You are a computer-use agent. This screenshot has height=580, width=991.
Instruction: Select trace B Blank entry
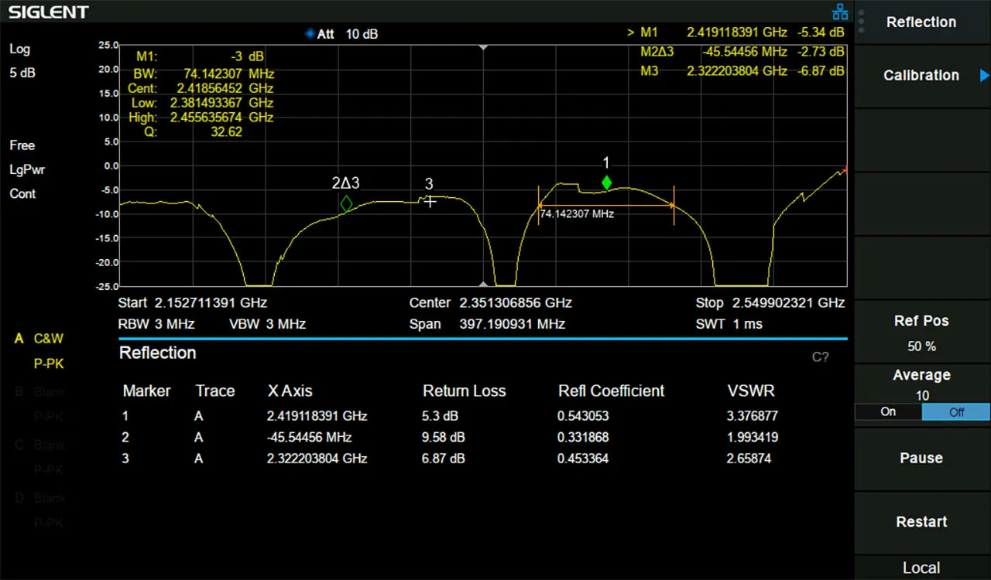(x=48, y=392)
